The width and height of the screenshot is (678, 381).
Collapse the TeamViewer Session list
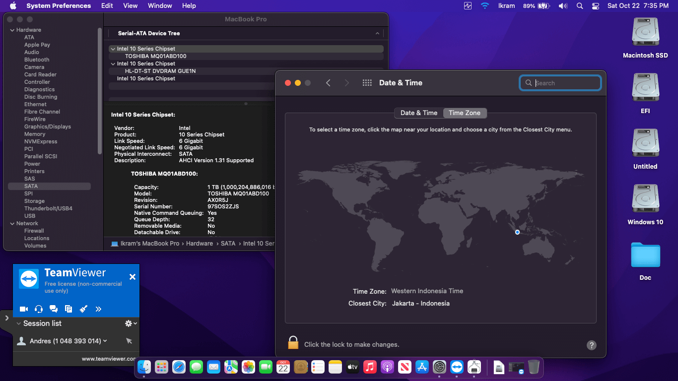pos(19,323)
